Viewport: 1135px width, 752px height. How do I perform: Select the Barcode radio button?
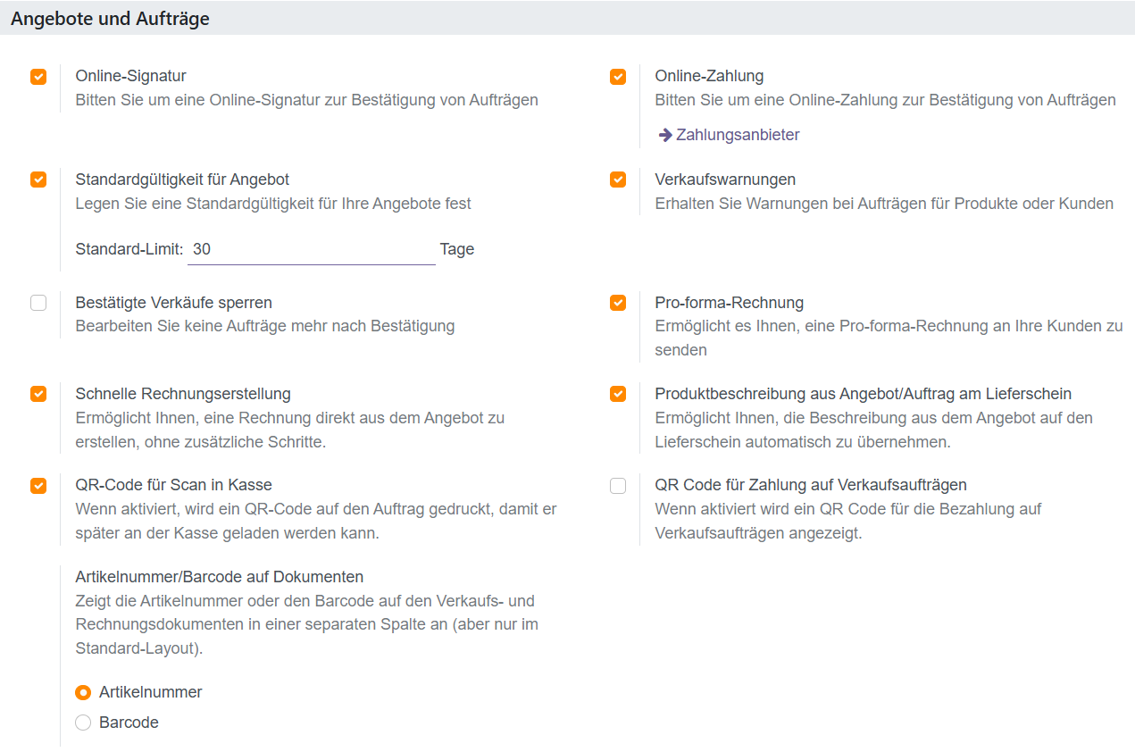tap(83, 723)
